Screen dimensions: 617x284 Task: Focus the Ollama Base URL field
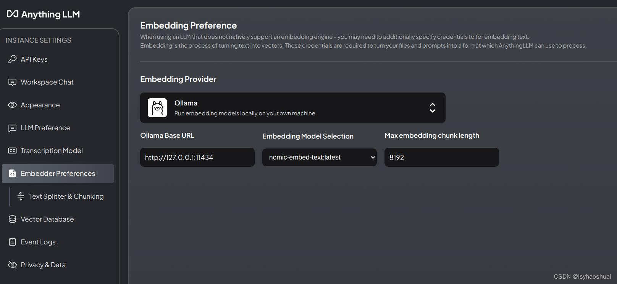coord(197,157)
